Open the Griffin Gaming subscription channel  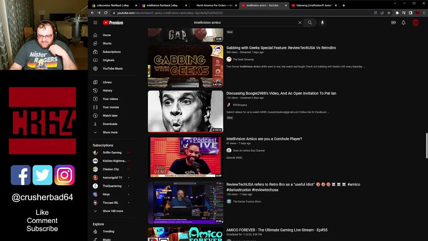tap(112, 153)
